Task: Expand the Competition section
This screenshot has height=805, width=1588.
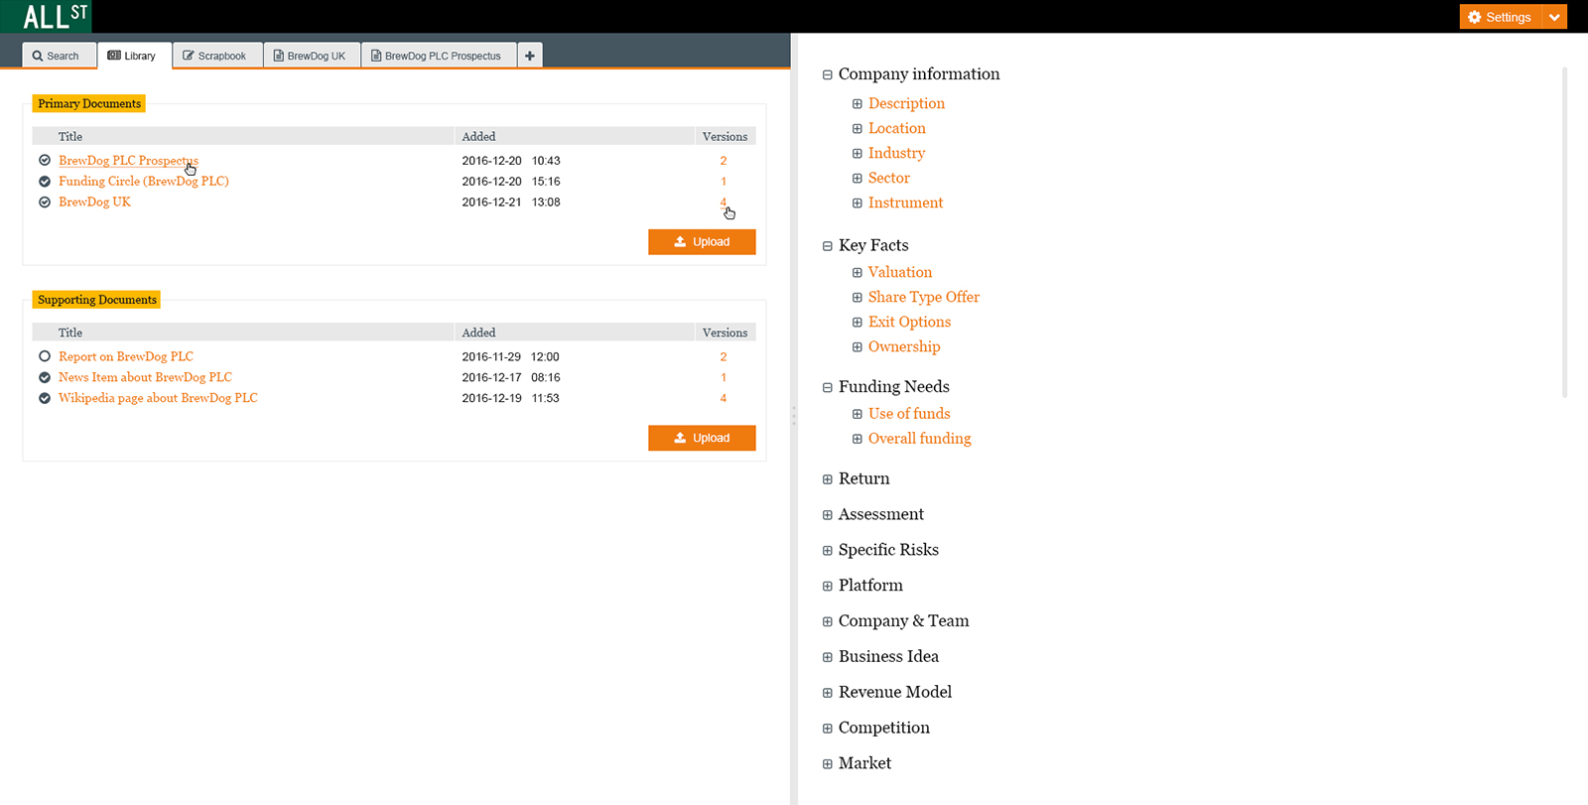Action: tap(828, 729)
